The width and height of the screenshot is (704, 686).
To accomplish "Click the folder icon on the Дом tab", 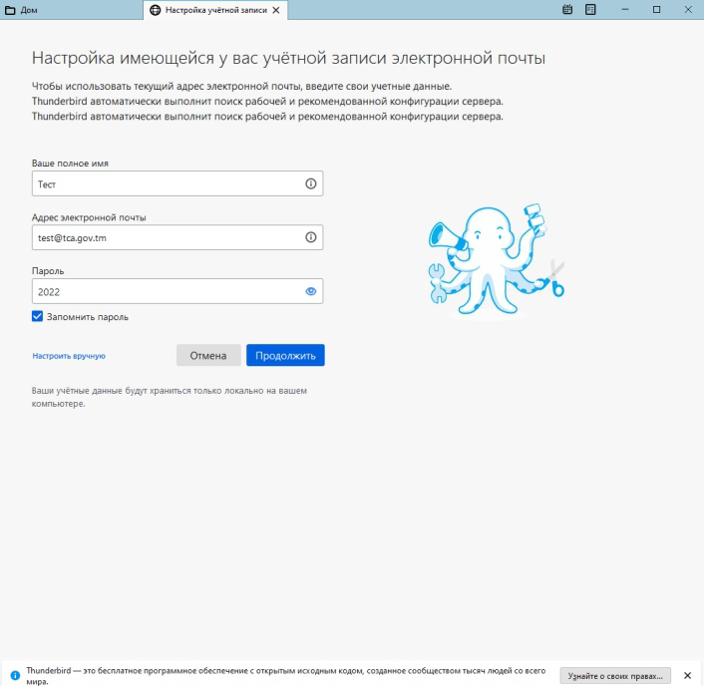I will coord(10,10).
